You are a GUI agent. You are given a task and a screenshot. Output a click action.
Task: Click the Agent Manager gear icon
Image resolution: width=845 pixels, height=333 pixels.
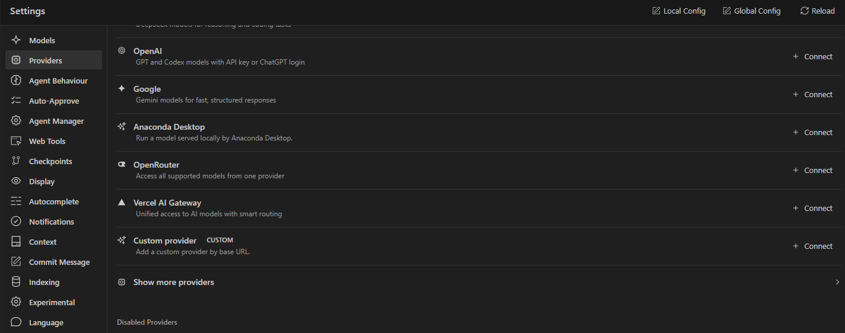16,121
